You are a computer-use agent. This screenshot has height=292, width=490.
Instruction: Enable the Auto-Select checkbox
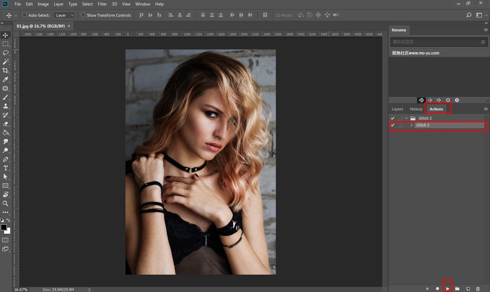coord(24,15)
